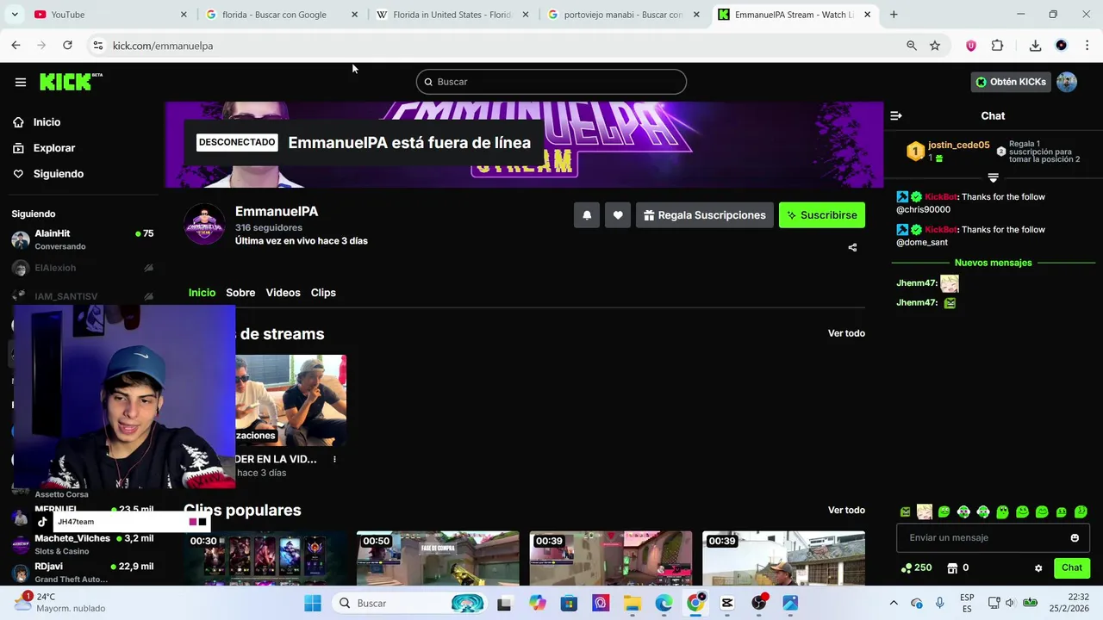Bookmark this page with the star
This screenshot has height=620, width=1103.
point(935,46)
